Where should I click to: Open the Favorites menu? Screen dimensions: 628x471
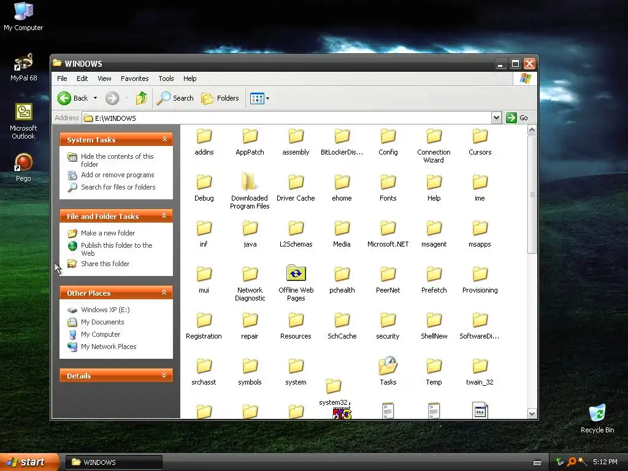[x=134, y=78]
